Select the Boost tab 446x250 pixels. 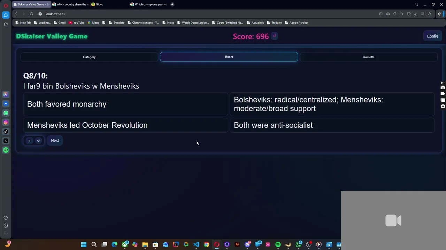[229, 57]
